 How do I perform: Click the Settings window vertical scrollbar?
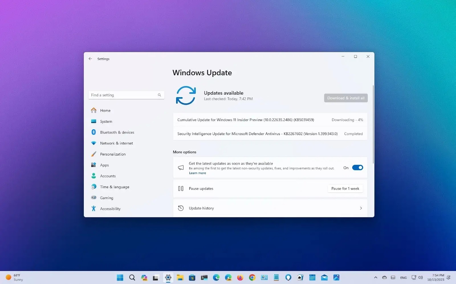pyautogui.click(x=373, y=124)
